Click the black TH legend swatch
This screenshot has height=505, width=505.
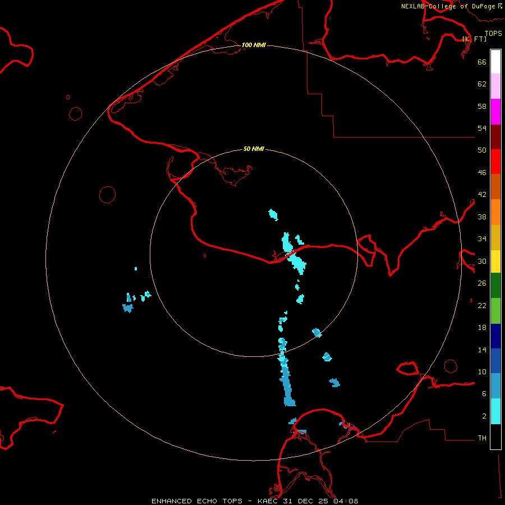[x=495, y=437]
